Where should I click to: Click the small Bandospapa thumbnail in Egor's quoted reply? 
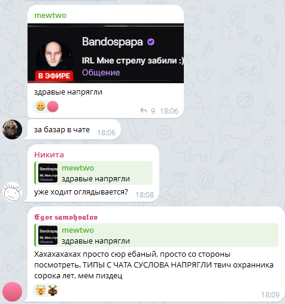click(x=48, y=235)
